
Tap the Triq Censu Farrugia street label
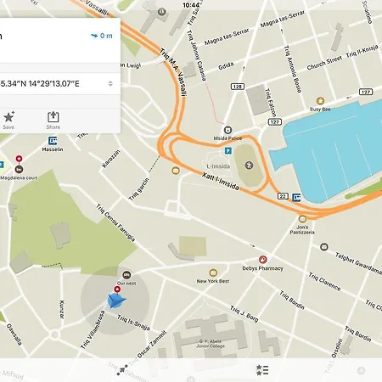(115, 222)
